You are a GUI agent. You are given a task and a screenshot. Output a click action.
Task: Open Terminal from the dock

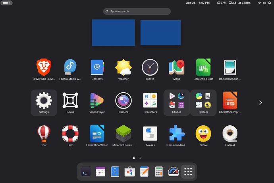[86, 171]
